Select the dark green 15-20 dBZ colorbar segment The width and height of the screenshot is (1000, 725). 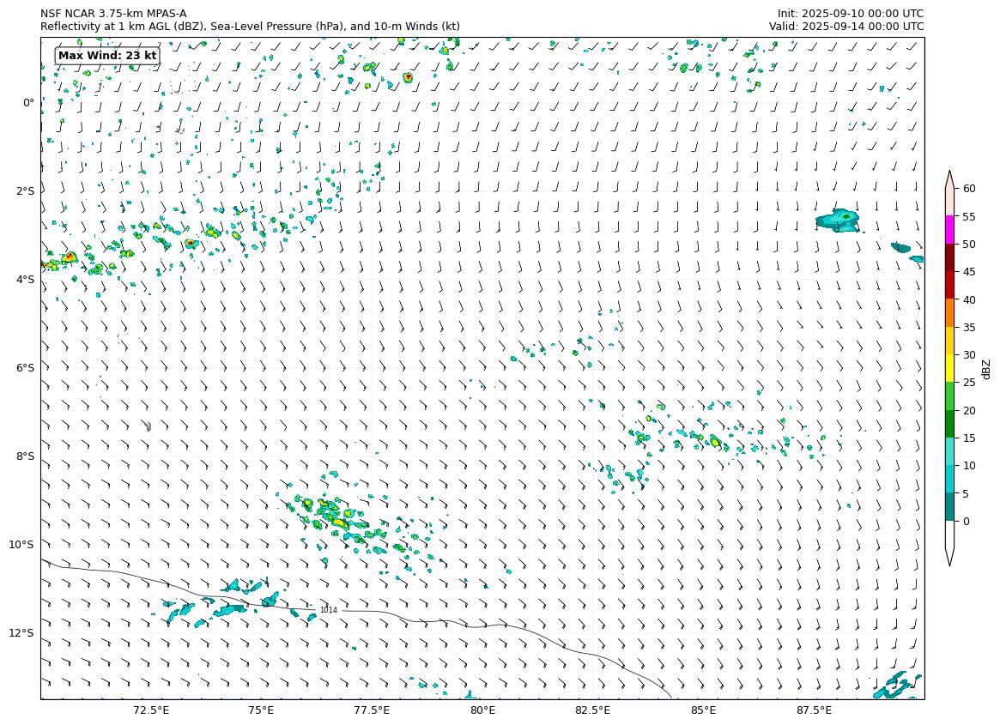click(x=950, y=424)
